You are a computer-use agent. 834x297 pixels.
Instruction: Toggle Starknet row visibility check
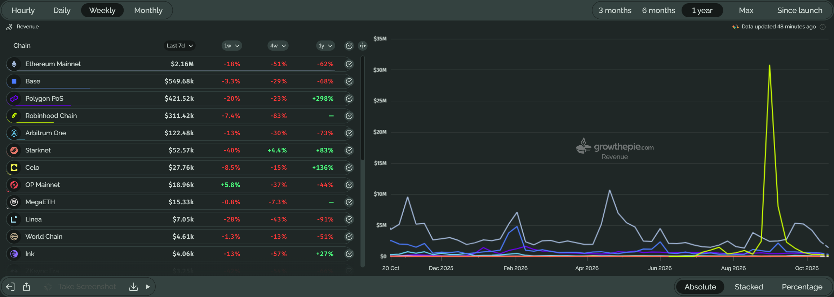click(349, 150)
